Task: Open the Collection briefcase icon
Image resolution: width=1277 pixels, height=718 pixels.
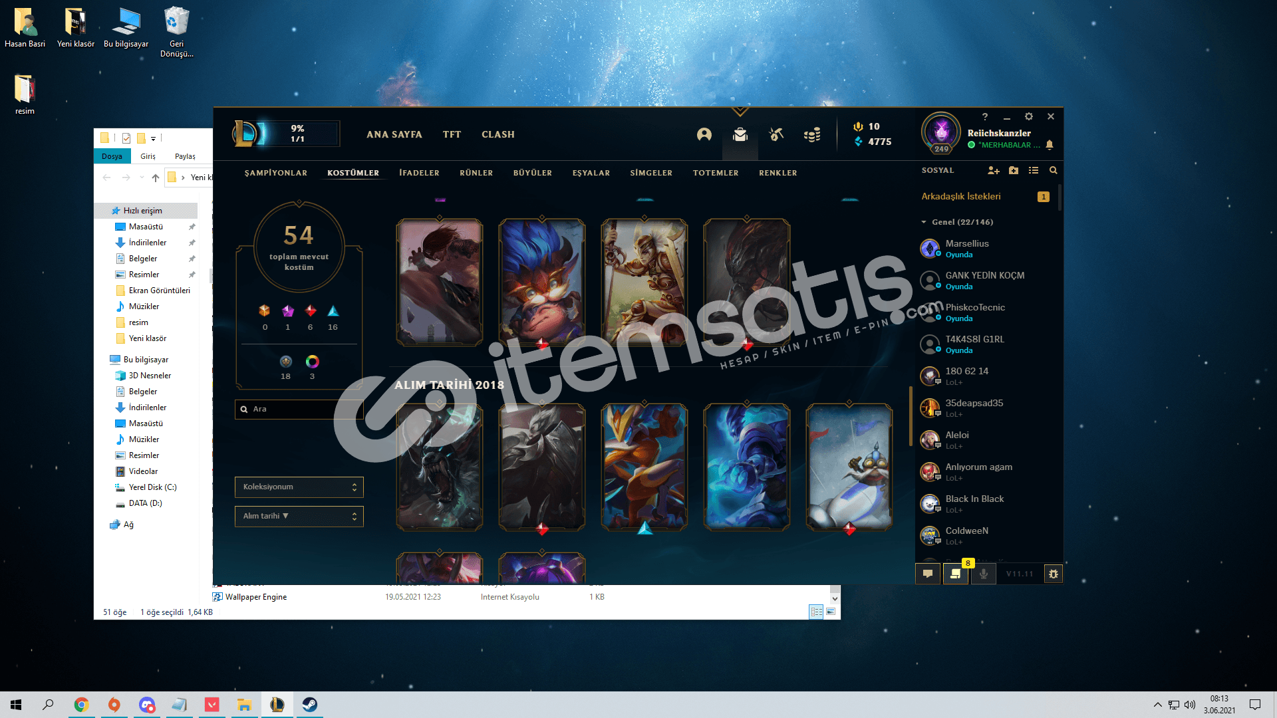Action: click(740, 135)
